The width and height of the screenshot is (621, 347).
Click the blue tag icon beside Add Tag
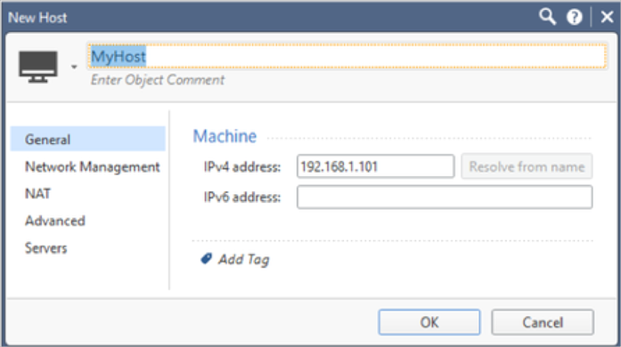tap(207, 259)
